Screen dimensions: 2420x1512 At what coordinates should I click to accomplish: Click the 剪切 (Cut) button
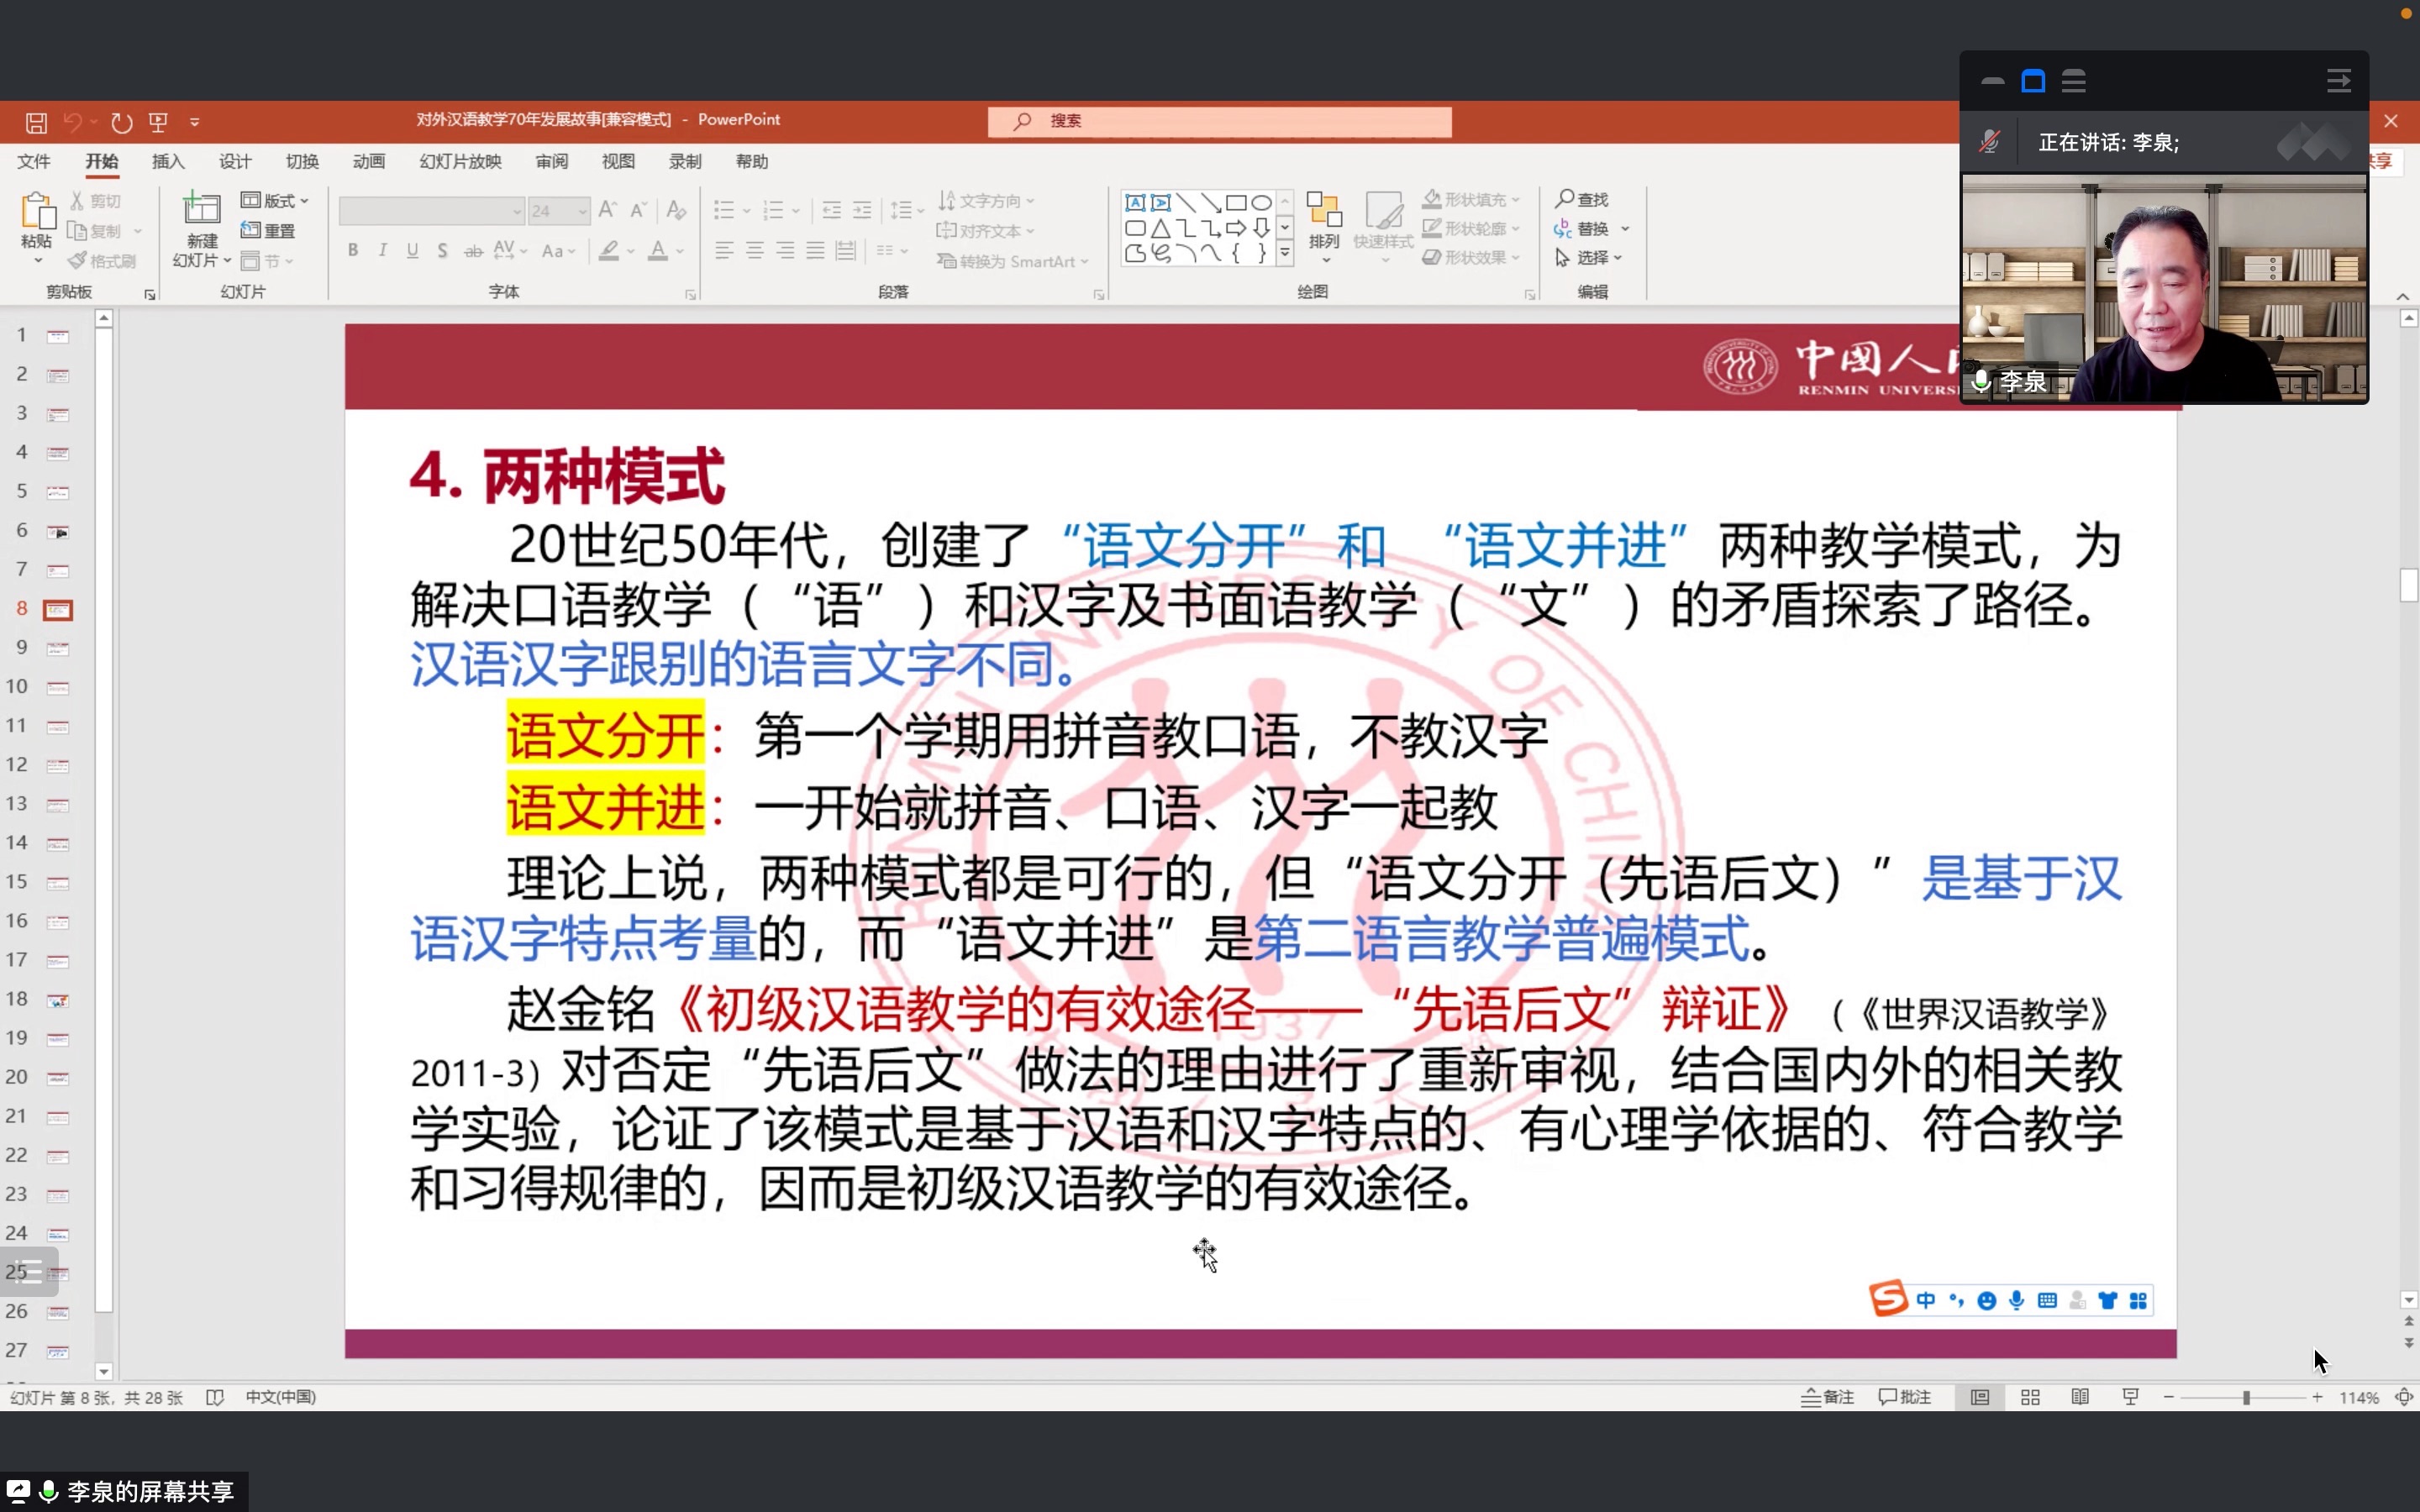coord(96,201)
